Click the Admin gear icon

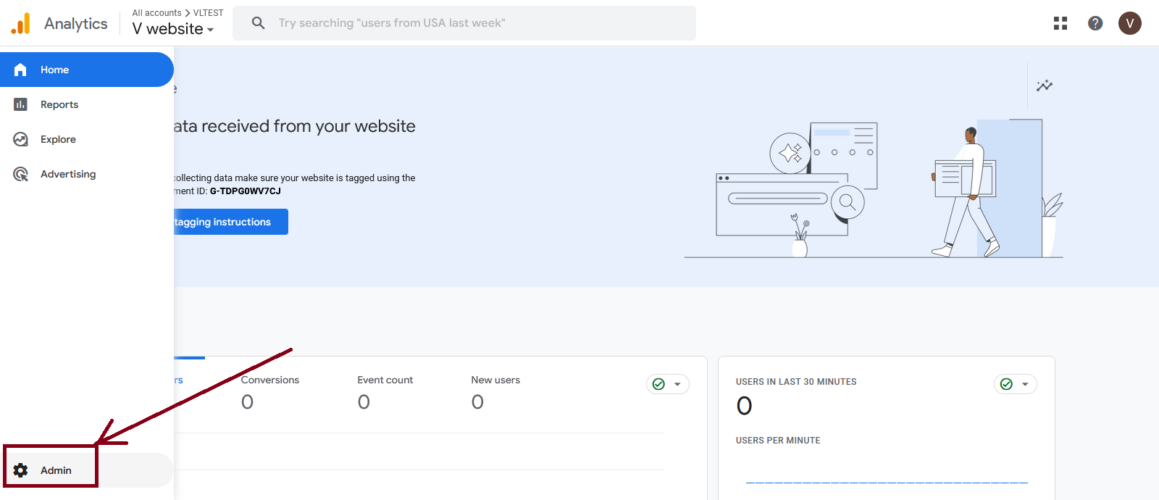[21, 470]
